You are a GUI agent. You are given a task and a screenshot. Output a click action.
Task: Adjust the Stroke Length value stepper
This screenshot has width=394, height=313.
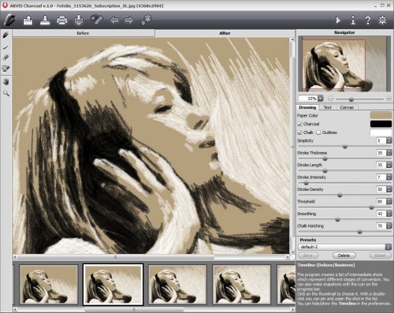389,165
